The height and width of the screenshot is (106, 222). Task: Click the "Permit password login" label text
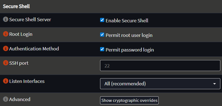click(x=130, y=50)
